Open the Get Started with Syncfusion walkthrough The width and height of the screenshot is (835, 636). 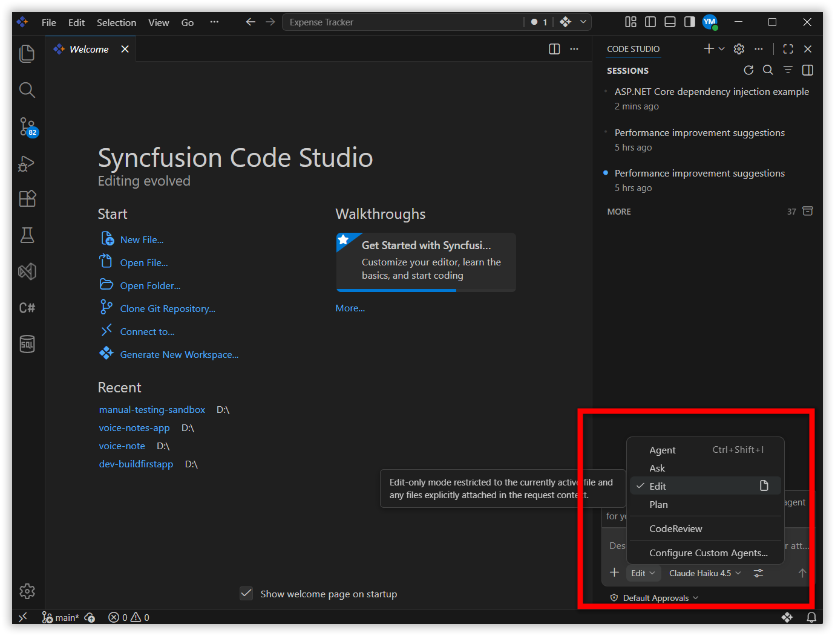click(x=426, y=262)
